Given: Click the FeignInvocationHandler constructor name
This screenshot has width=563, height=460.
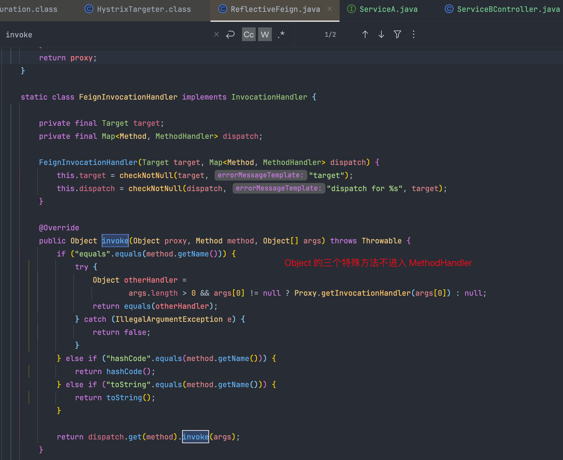Looking at the screenshot, I should tap(88, 162).
